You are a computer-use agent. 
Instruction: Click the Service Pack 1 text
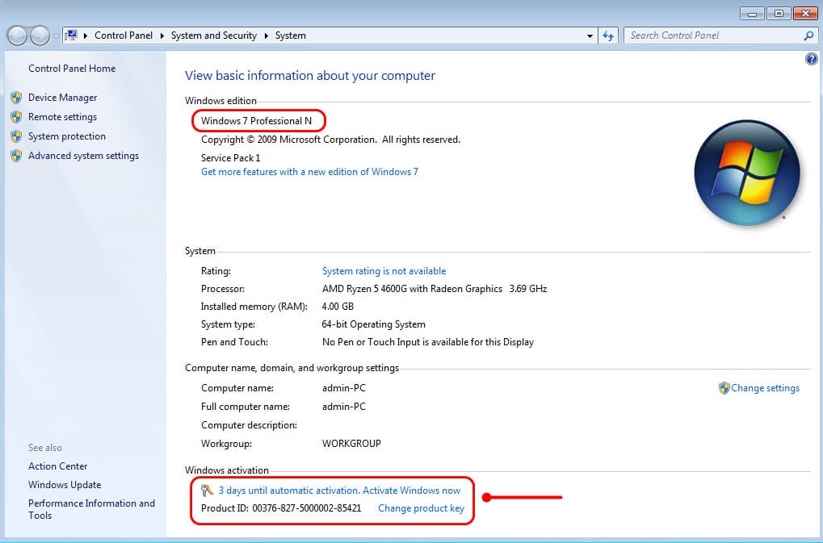(x=230, y=158)
